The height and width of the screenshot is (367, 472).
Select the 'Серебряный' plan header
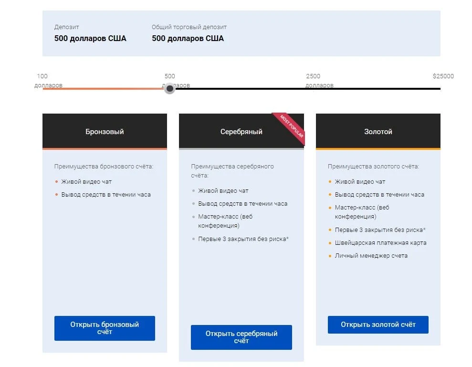(x=241, y=131)
